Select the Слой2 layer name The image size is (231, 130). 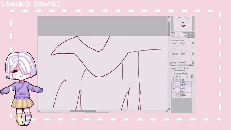tap(182, 83)
